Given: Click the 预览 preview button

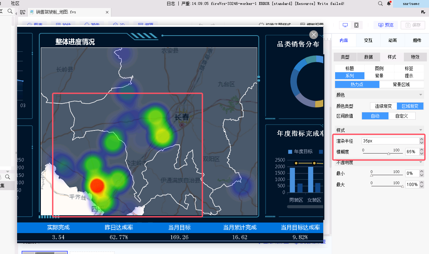Looking at the screenshot, I should click(x=386, y=25).
